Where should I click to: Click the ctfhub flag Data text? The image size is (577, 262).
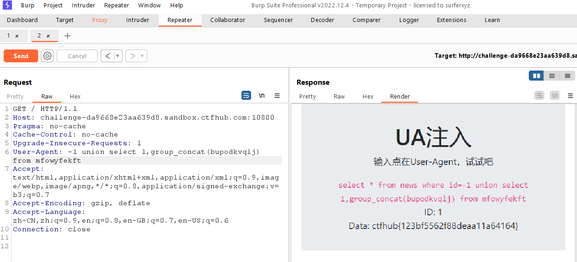coord(433,226)
